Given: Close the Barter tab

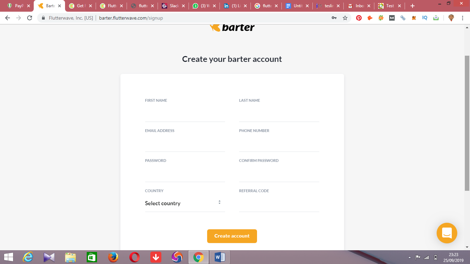Looking at the screenshot, I should (x=60, y=6).
